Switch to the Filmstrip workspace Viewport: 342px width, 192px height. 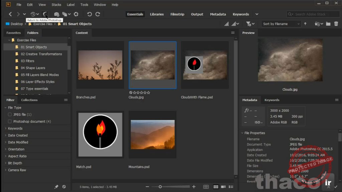(x=177, y=14)
